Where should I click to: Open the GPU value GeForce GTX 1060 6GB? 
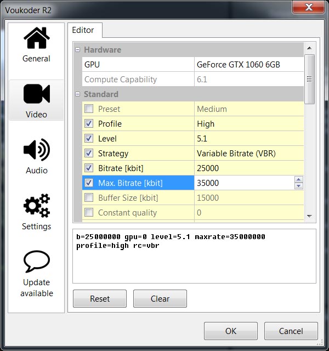[249, 65]
